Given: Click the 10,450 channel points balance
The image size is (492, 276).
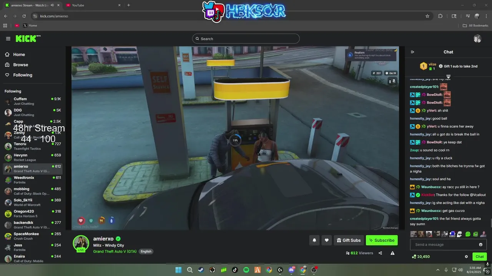Looking at the screenshot, I should tap(421, 256).
